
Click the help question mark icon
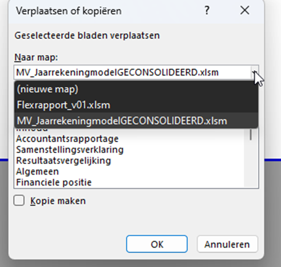point(207,10)
